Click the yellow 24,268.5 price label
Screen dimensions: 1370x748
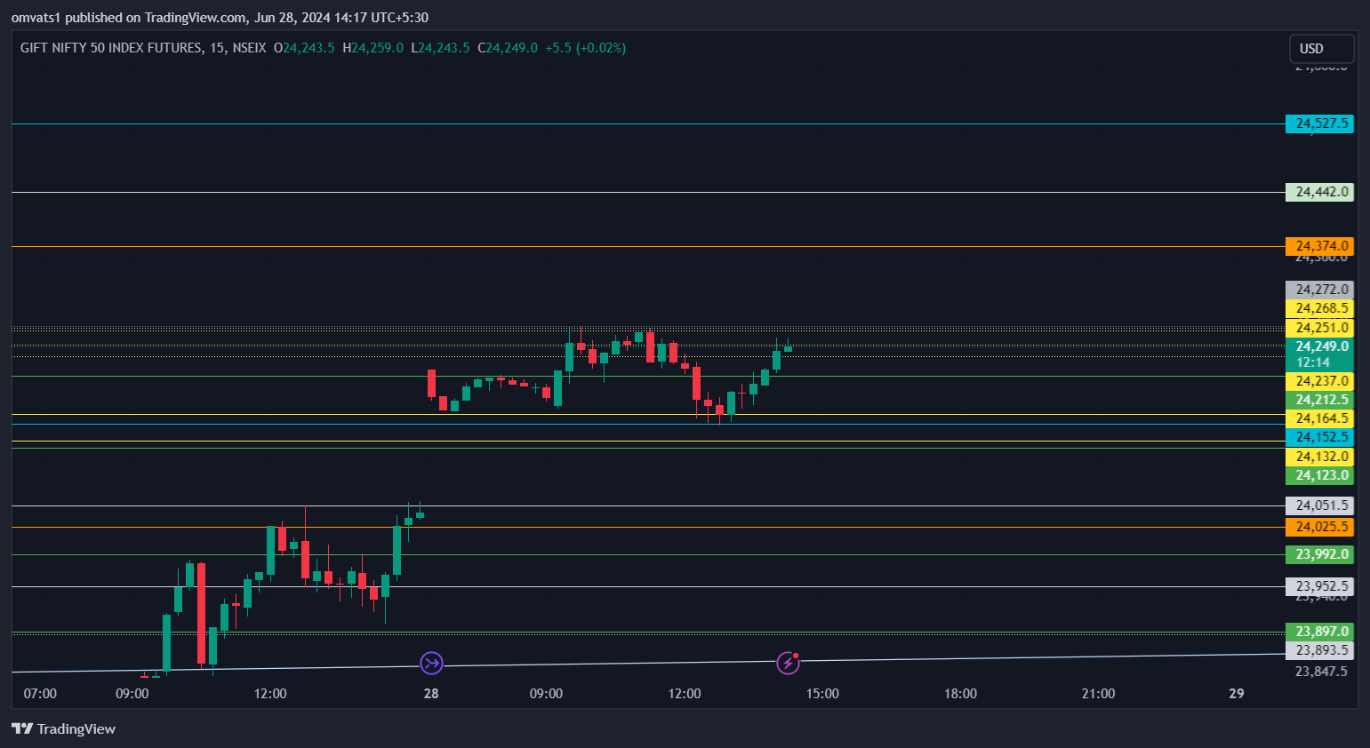pos(1319,308)
